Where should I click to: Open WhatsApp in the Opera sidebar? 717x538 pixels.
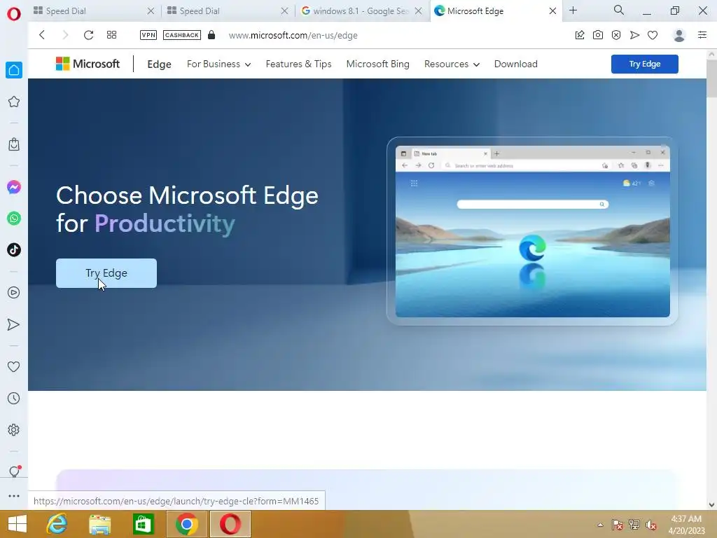[x=14, y=219]
